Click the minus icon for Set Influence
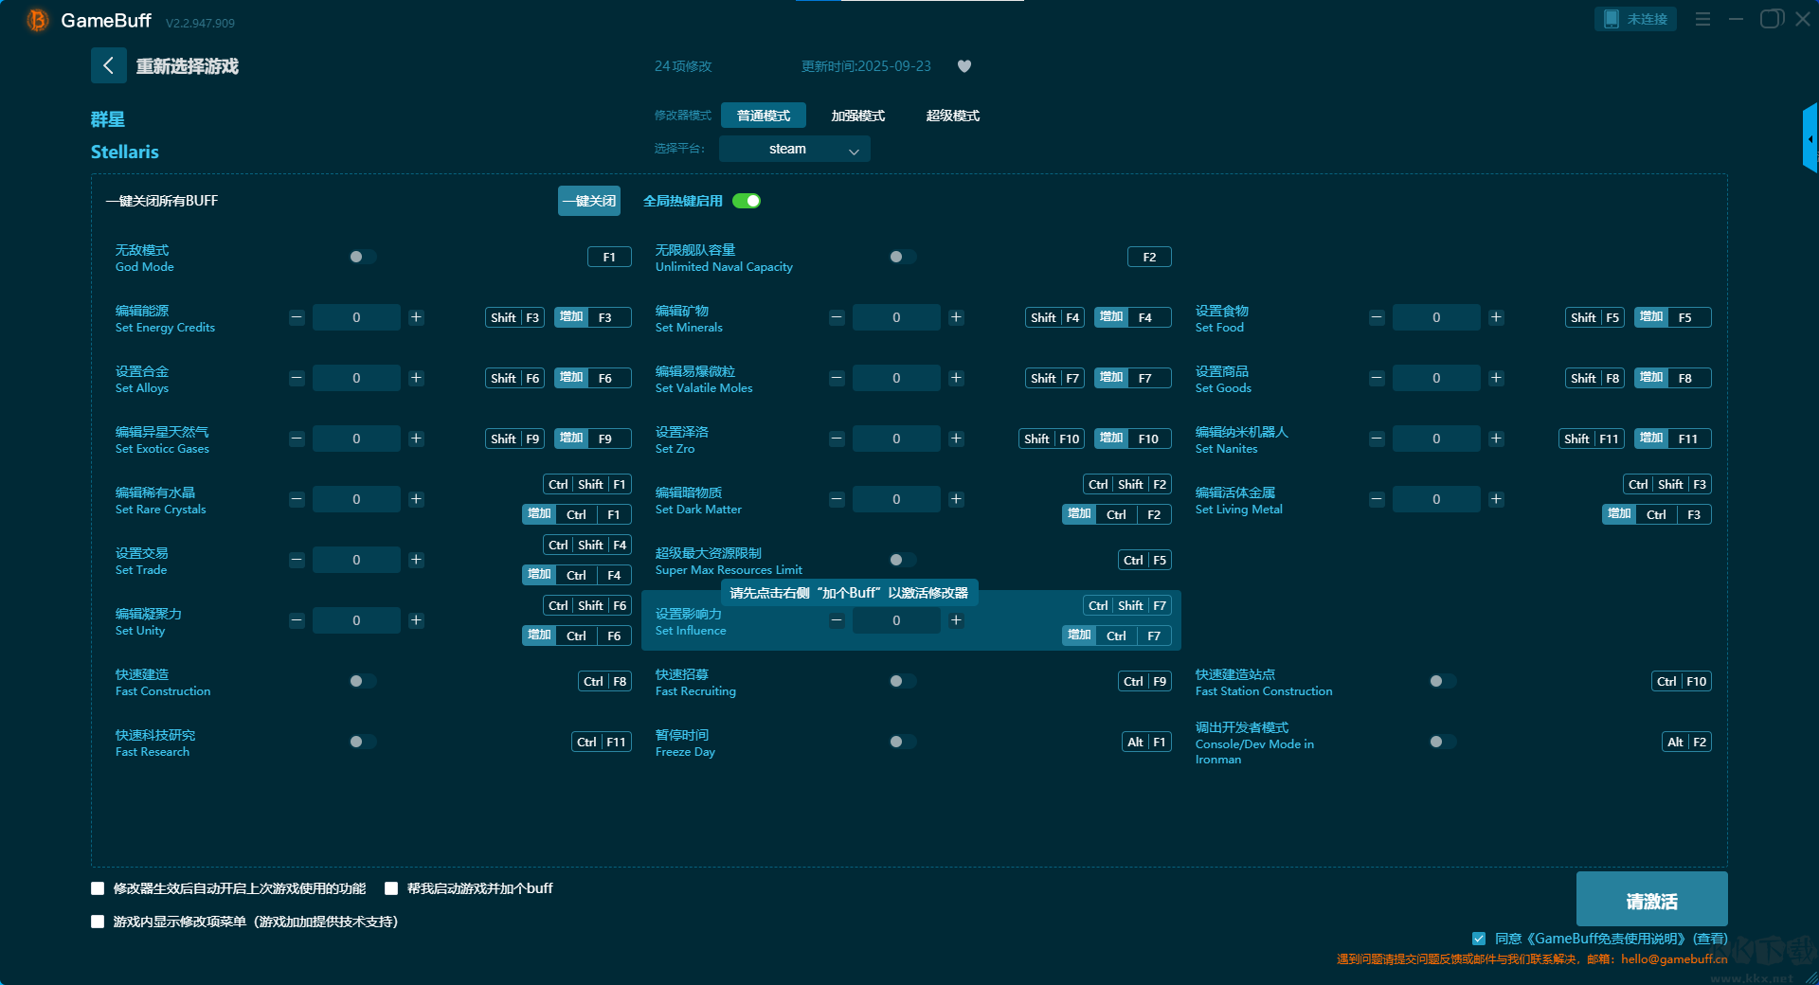This screenshot has width=1819, height=985. (x=837, y=620)
